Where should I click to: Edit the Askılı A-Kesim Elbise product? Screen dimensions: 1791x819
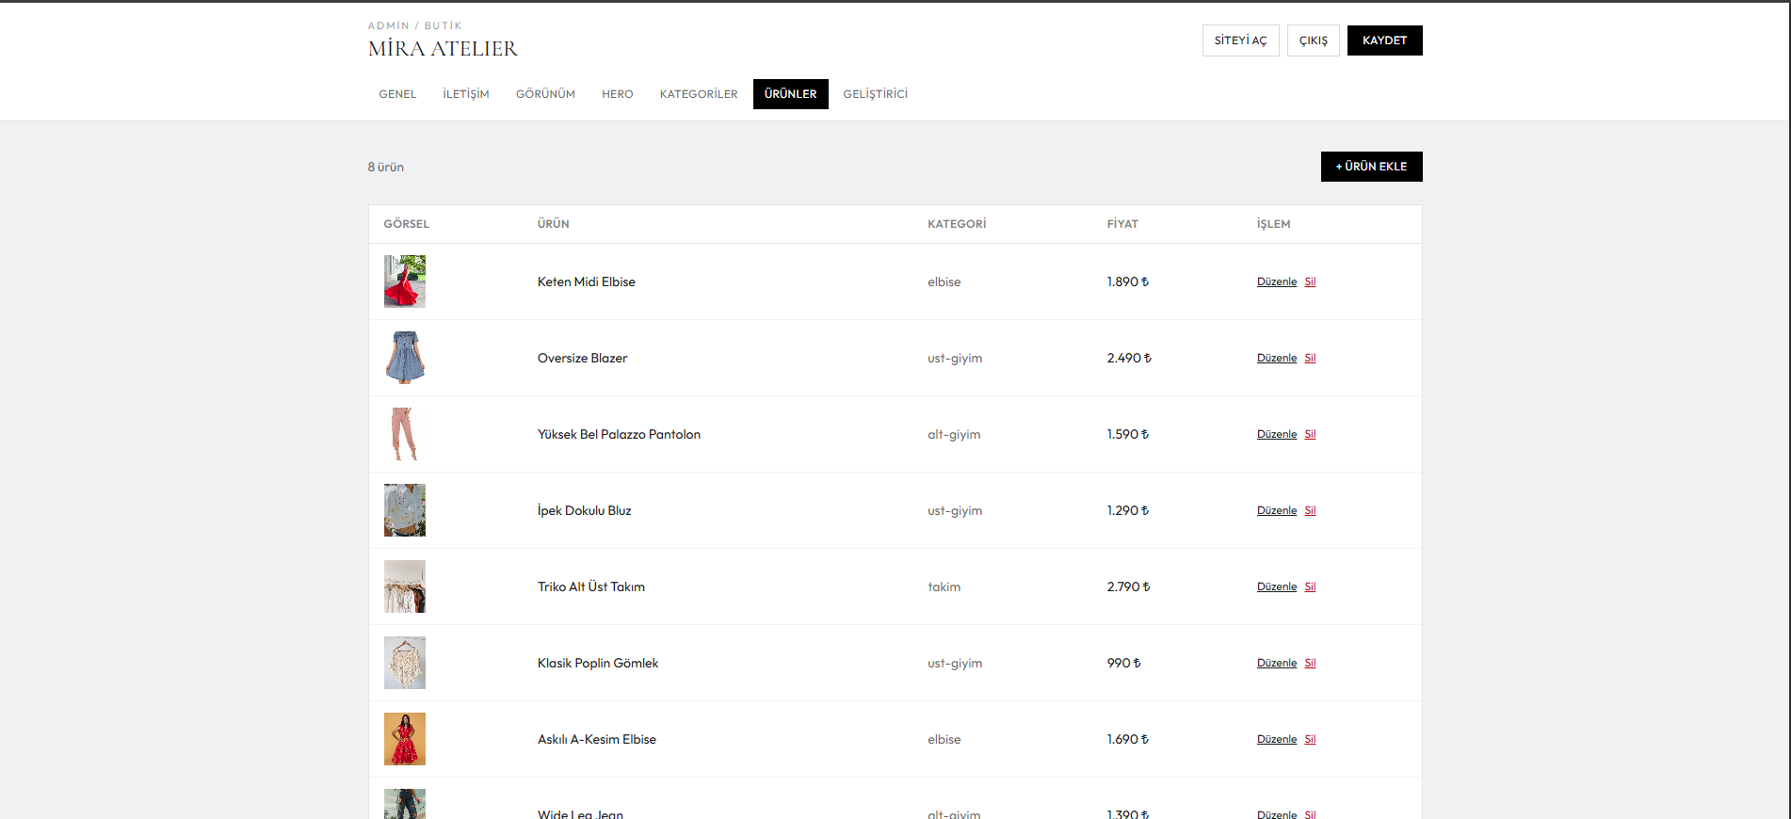pyautogui.click(x=1277, y=739)
